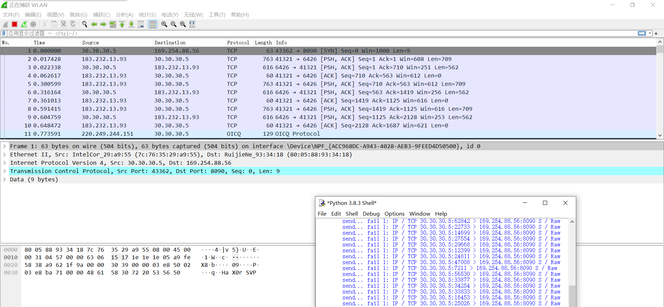Toggle packet list colorization
This screenshot has height=307, width=664.
pyautogui.click(x=153, y=24)
